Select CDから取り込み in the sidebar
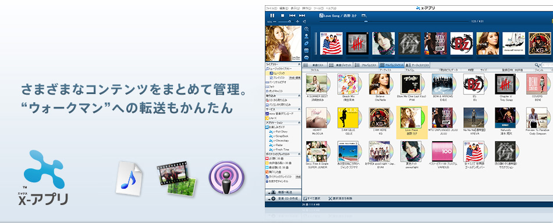This screenshot has width=553, height=223. (276, 100)
